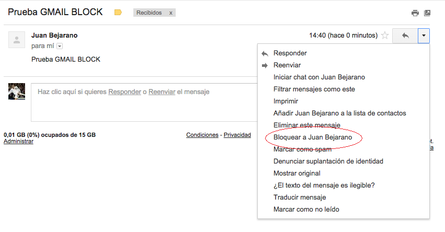Click the Responder link in reply box
The image size is (445, 232).
click(124, 92)
